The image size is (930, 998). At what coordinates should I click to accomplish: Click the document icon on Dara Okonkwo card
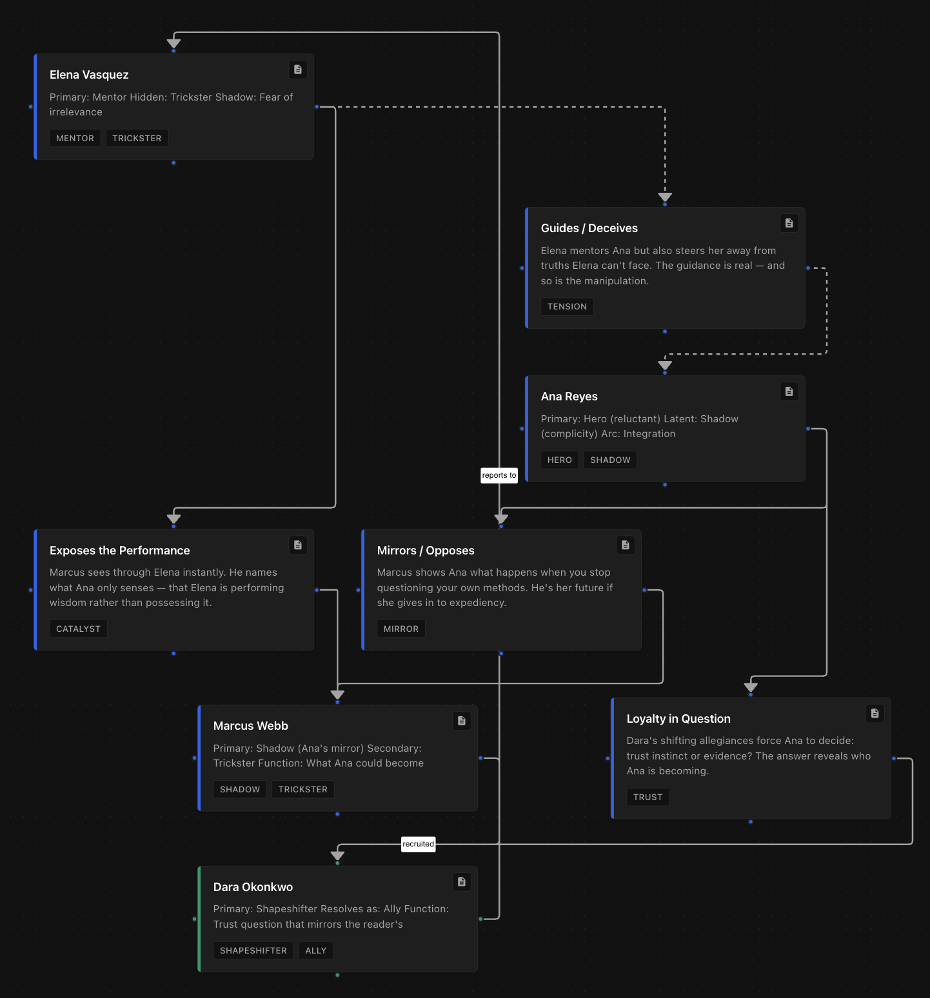tap(461, 882)
